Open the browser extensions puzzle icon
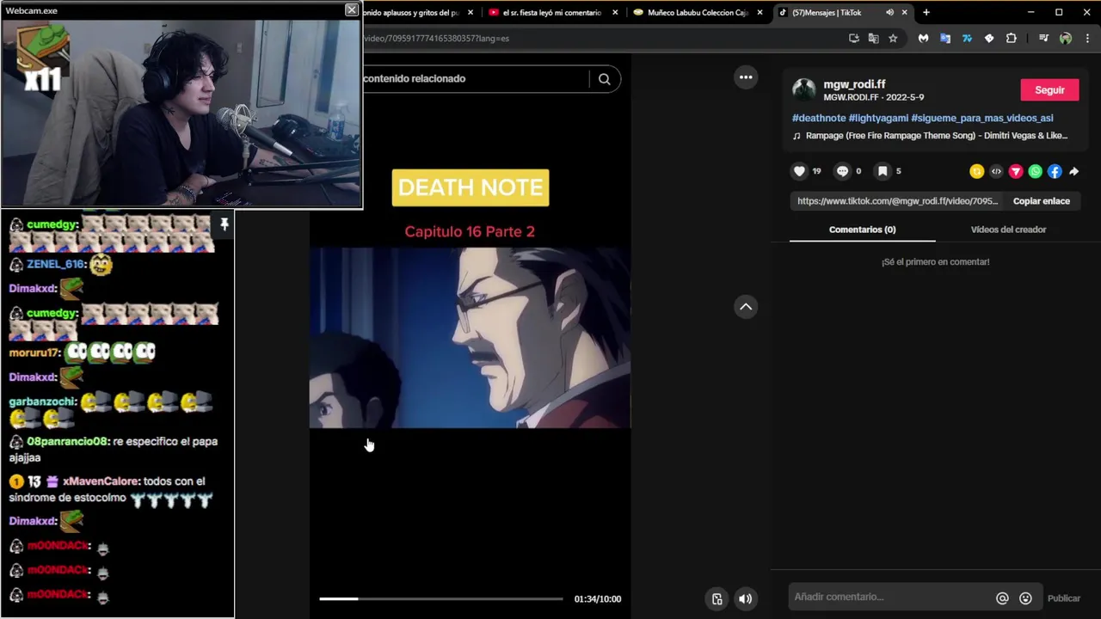The height and width of the screenshot is (619, 1101). tap(1011, 38)
